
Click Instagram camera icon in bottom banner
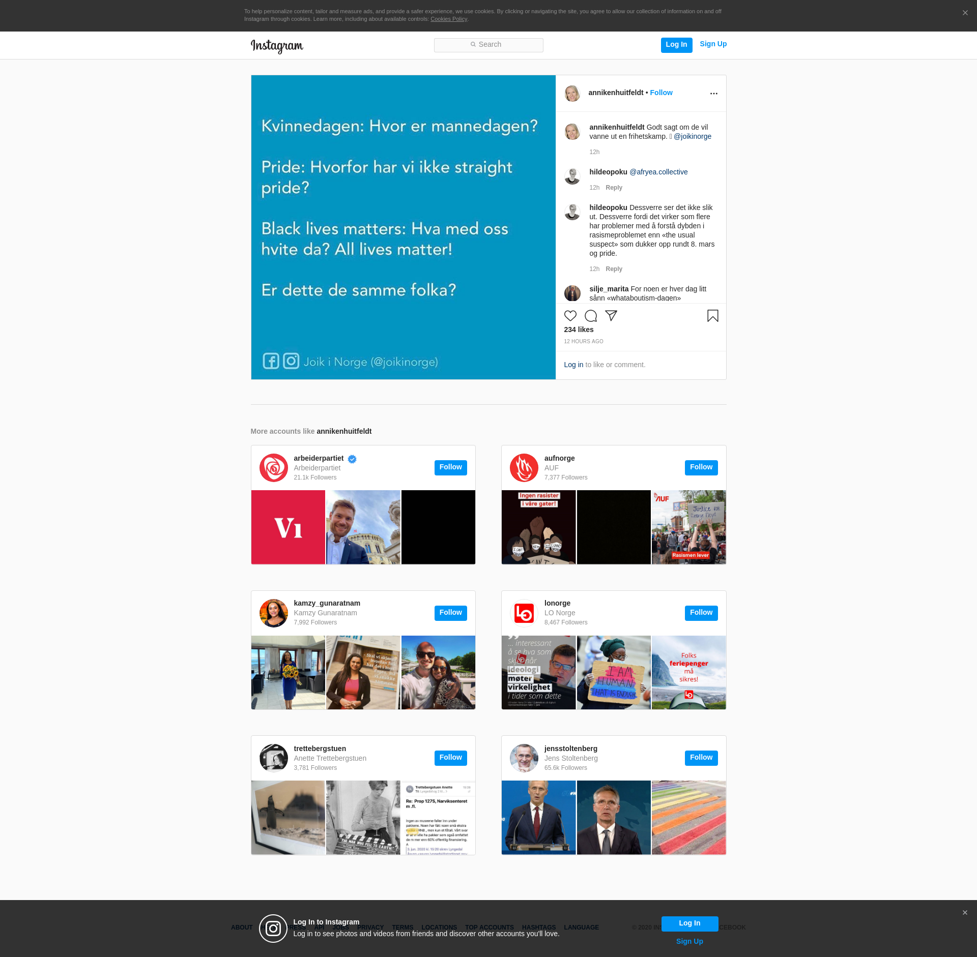(273, 929)
